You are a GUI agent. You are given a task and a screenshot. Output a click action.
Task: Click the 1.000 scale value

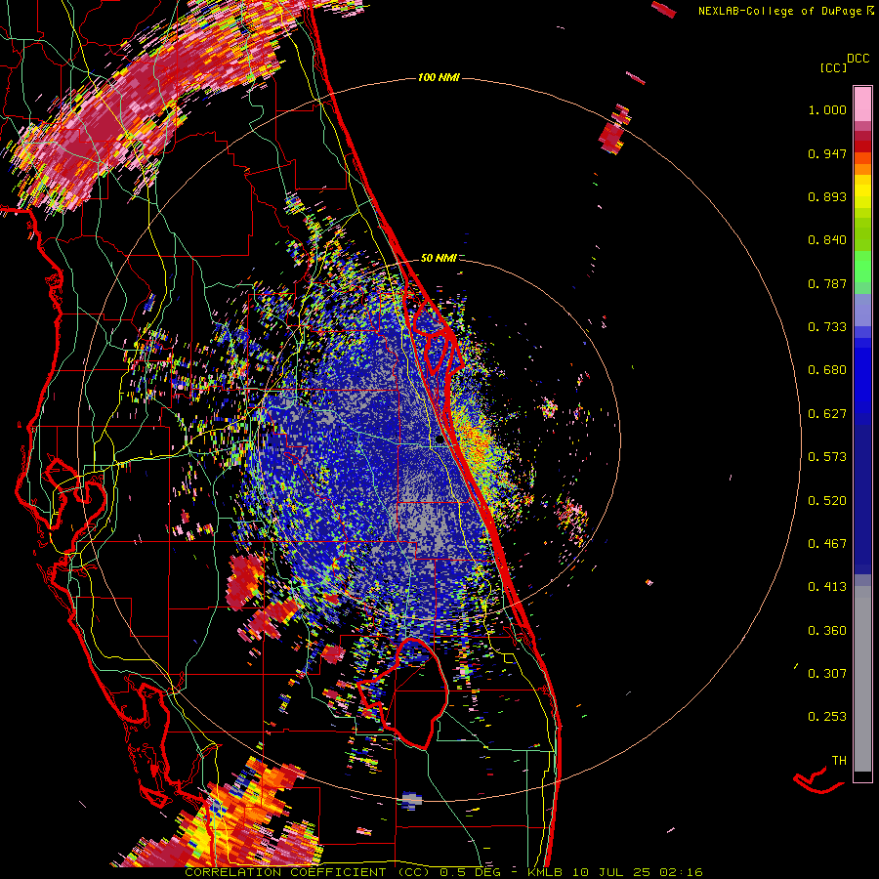click(827, 109)
